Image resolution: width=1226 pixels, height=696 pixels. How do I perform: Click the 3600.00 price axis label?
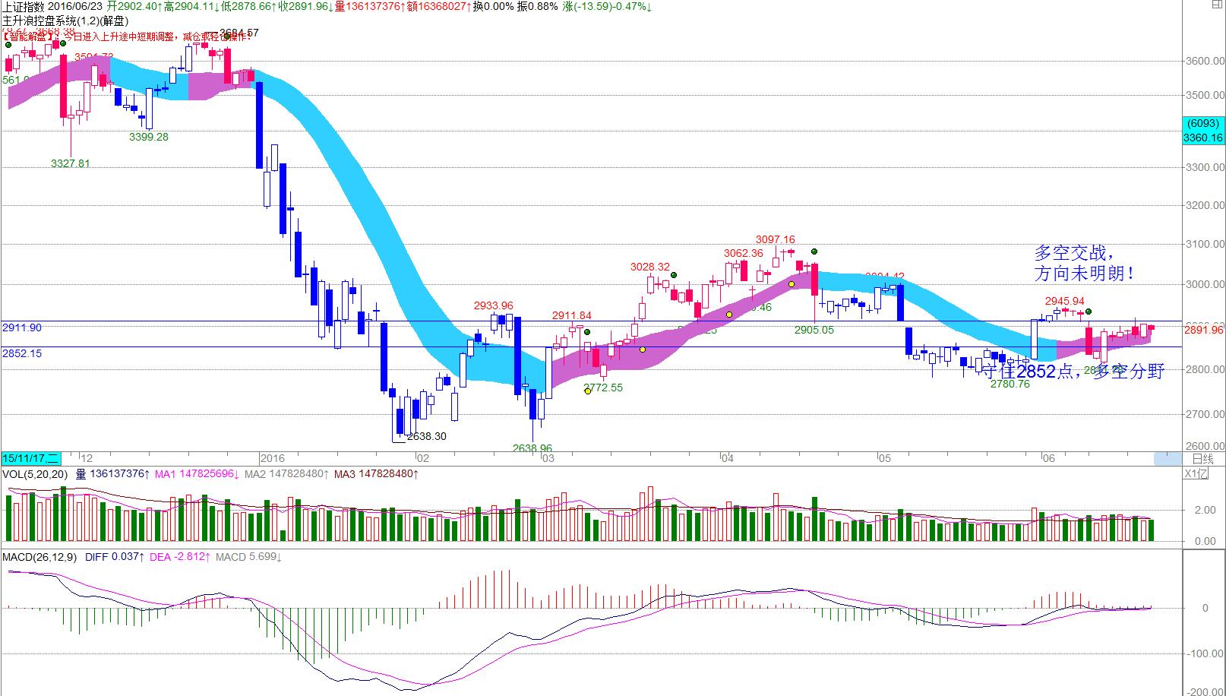1205,62
